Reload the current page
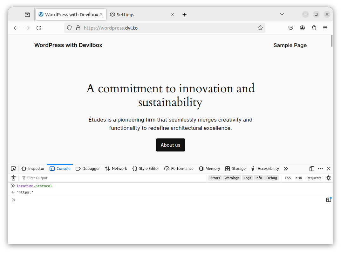The image size is (341, 253). [x=39, y=28]
